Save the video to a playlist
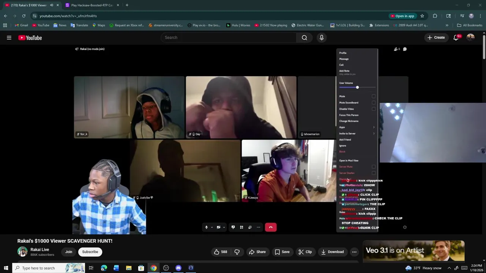Viewport: 486px width, 273px height. 282,252
